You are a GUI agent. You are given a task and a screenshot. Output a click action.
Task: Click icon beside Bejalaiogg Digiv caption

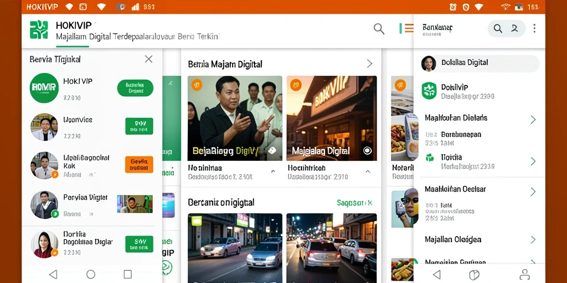(x=272, y=150)
